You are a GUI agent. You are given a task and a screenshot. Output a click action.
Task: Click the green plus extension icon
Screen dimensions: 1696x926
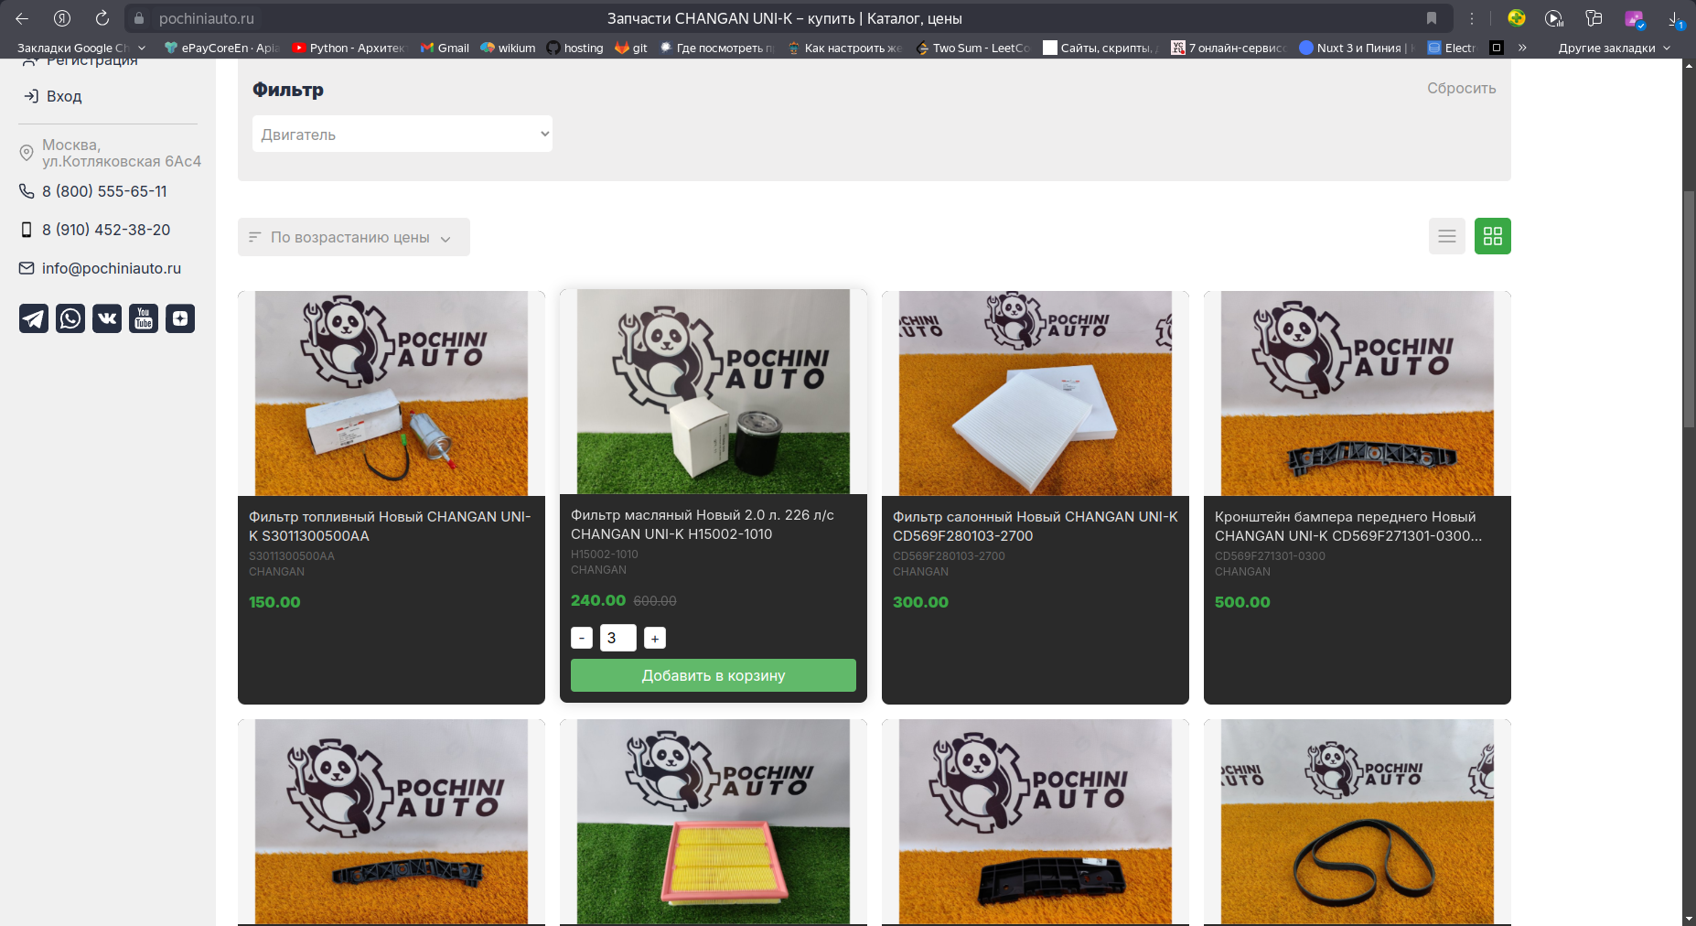[x=1517, y=18]
